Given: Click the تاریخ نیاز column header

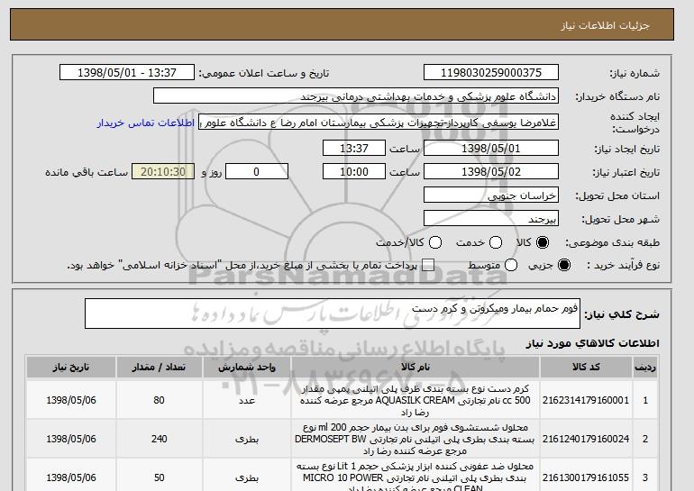Looking at the screenshot, I should [71, 368].
